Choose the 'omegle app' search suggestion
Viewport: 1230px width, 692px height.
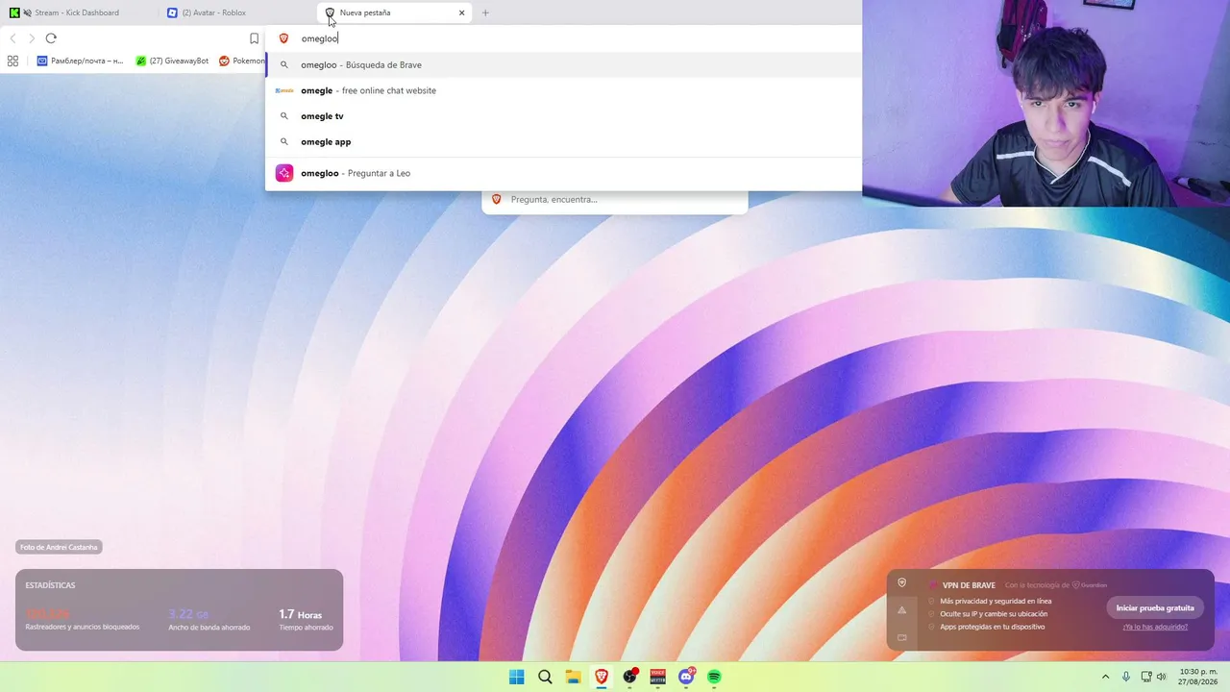(564, 141)
